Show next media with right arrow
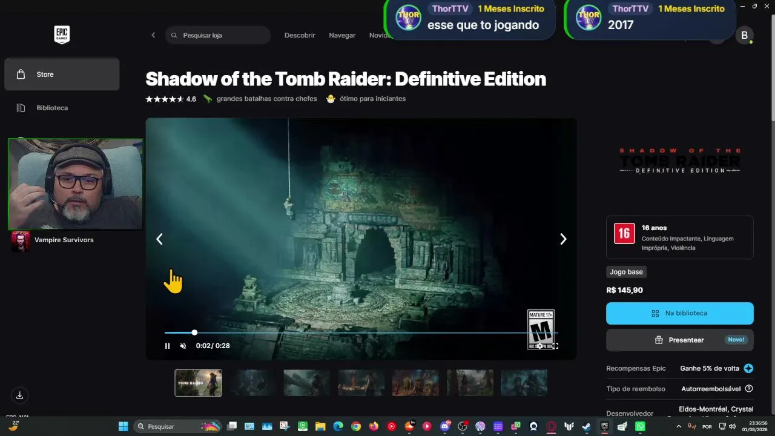This screenshot has width=775, height=436. 563,239
